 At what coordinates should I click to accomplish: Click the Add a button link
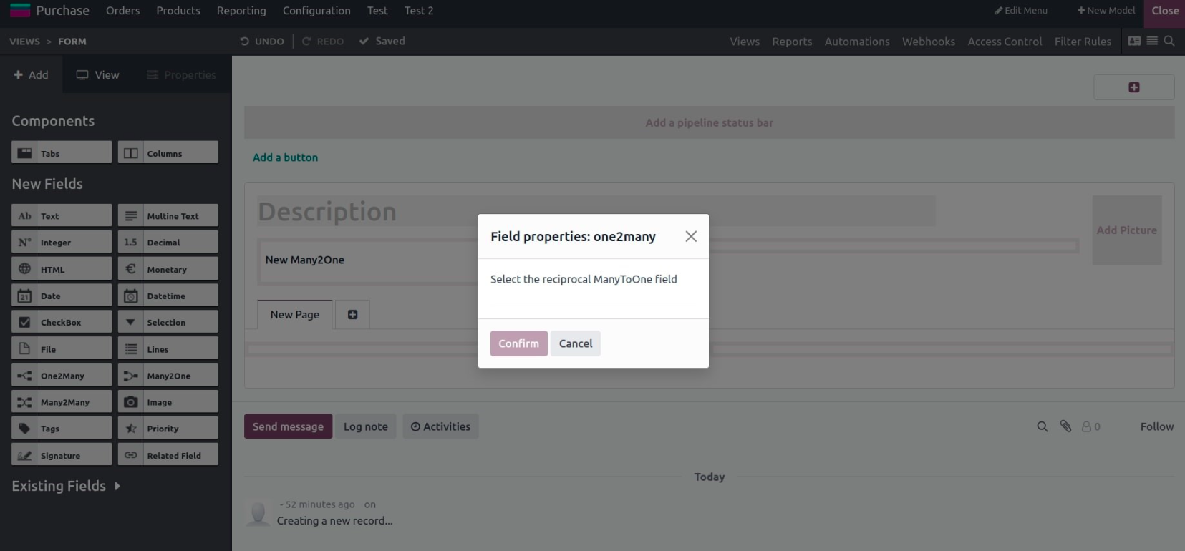[285, 157]
